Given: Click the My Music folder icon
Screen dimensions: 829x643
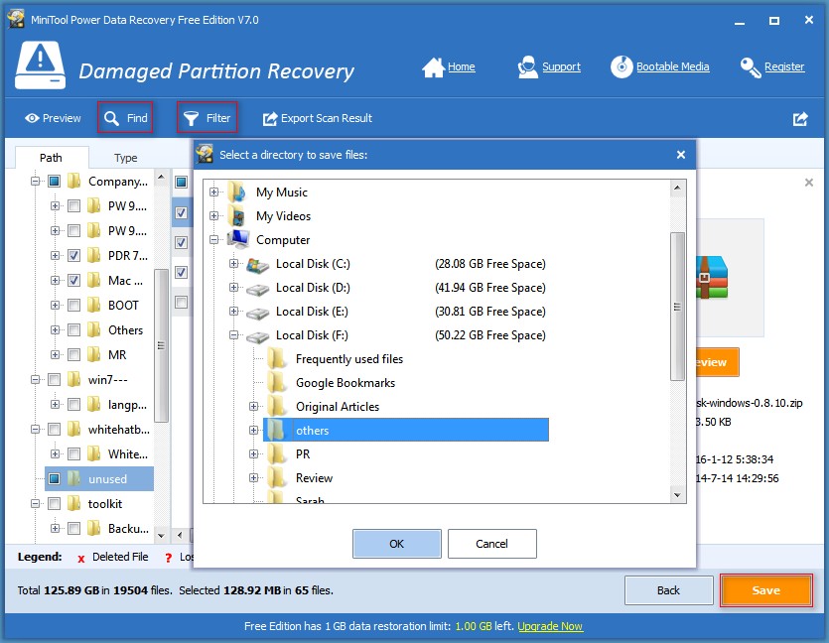Looking at the screenshot, I should [237, 192].
